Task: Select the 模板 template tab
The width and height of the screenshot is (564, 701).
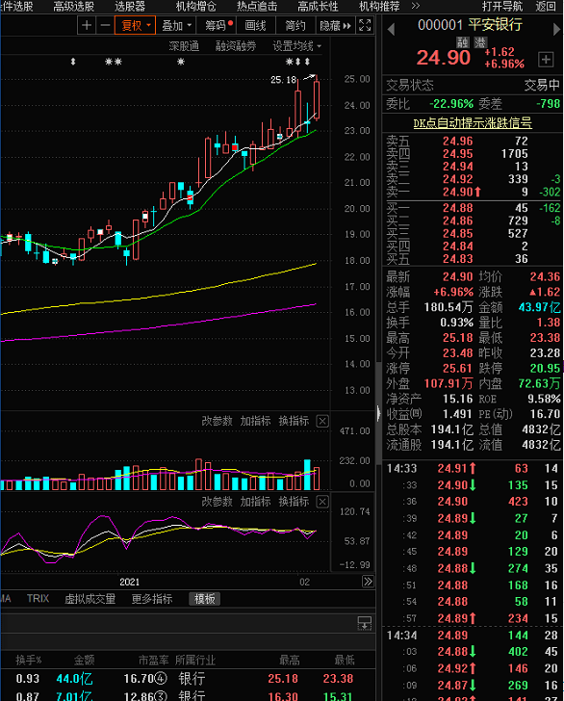Action: (x=205, y=599)
